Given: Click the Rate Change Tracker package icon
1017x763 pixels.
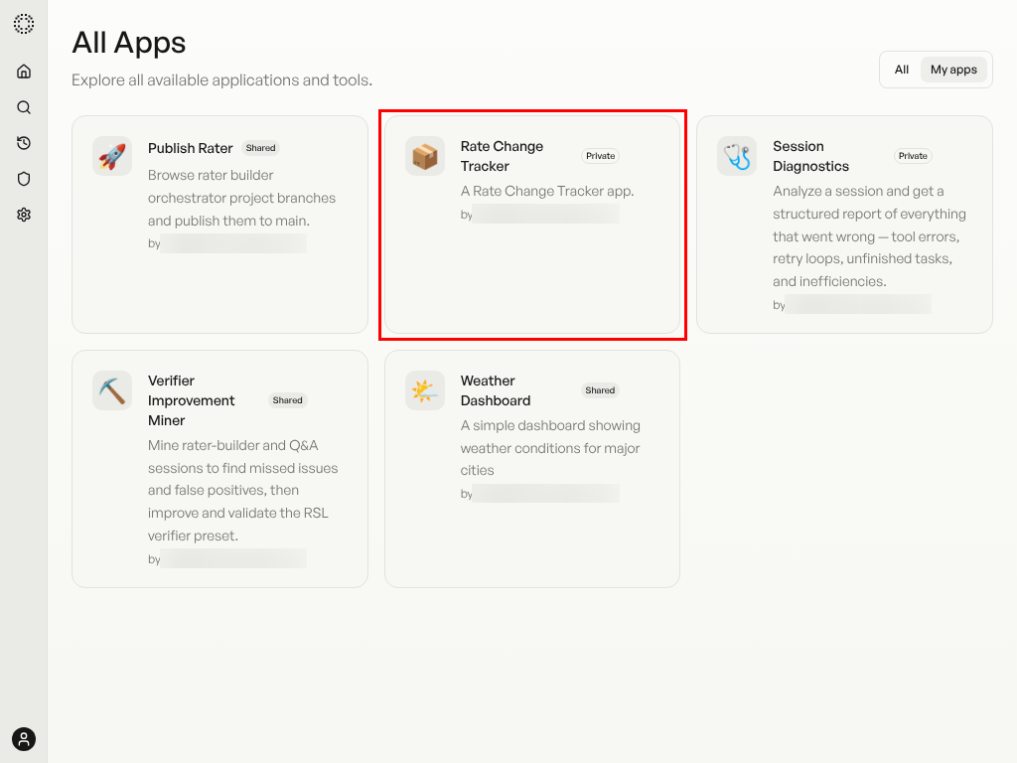Looking at the screenshot, I should coord(425,156).
